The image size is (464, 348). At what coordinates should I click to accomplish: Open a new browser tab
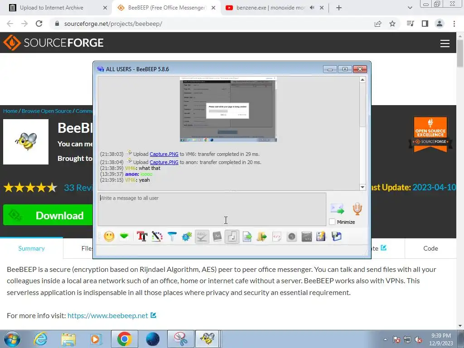[x=339, y=8]
